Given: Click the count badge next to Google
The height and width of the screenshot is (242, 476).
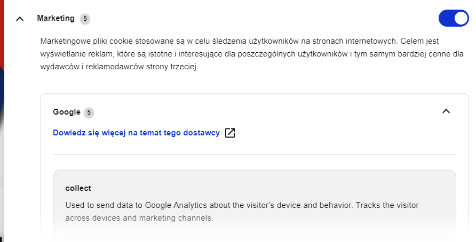Looking at the screenshot, I should point(89,112).
